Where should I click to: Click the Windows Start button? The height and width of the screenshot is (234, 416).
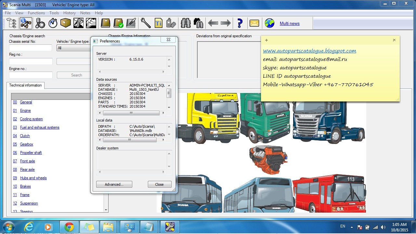[x=8, y=227]
